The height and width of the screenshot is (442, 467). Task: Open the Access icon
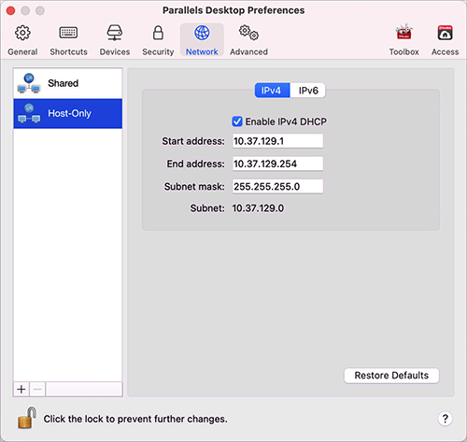445,33
